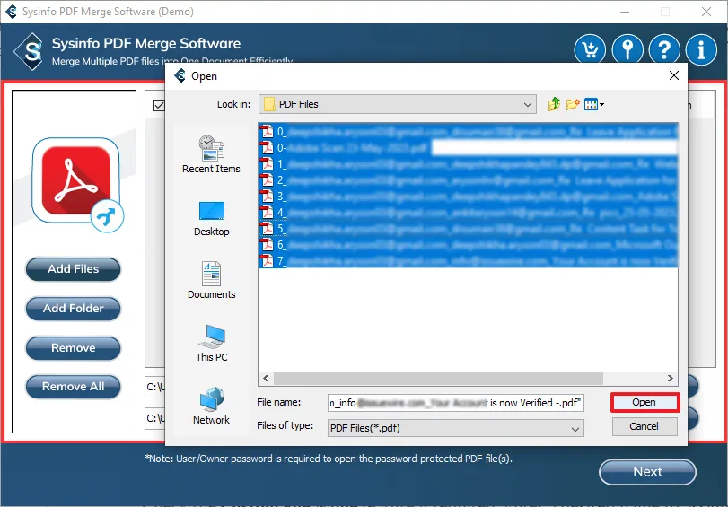Click the File name text field
This screenshot has width=728, height=507.
456,404
